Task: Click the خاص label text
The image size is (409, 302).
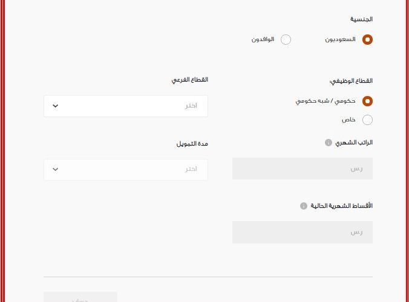Action: [x=348, y=120]
